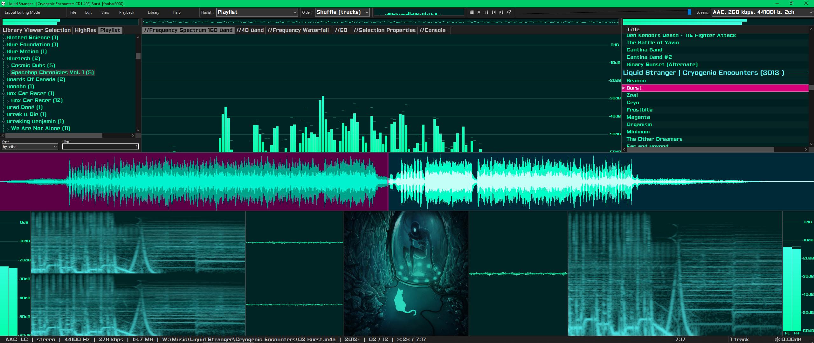Viewport: 814px width, 343px height.
Task: Select the Burst track in playlist
Action: (x=715, y=88)
